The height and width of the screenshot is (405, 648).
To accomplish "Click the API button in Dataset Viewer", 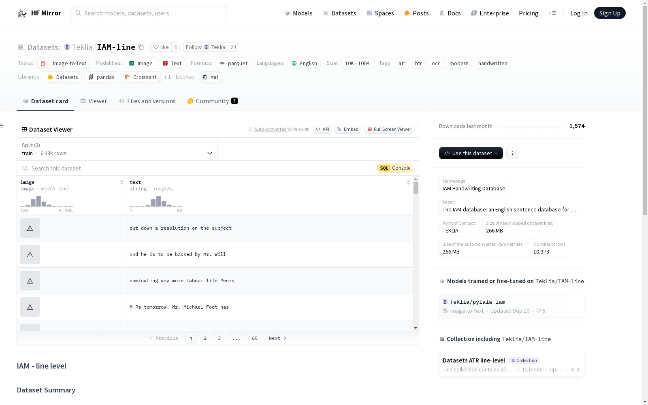I will (x=322, y=129).
